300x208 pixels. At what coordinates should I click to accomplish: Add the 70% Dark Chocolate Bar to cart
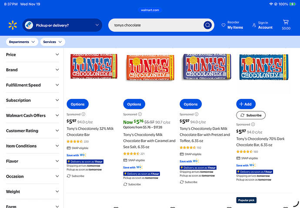coord(246,104)
